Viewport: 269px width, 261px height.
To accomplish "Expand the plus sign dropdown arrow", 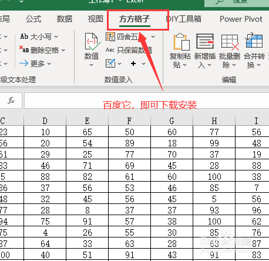I will pos(143,63).
